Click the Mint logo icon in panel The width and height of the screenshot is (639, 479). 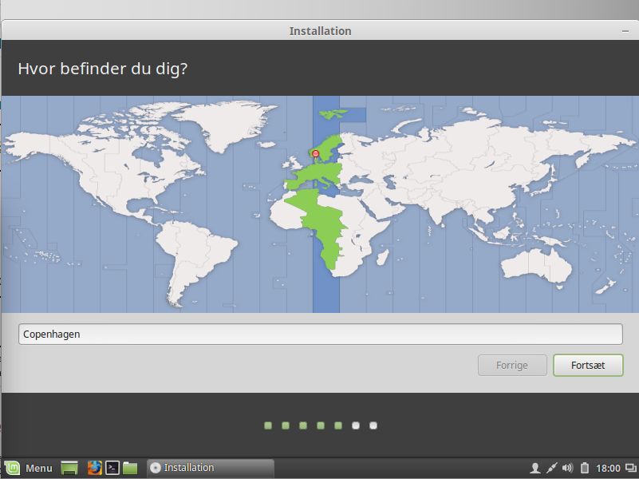point(12,468)
